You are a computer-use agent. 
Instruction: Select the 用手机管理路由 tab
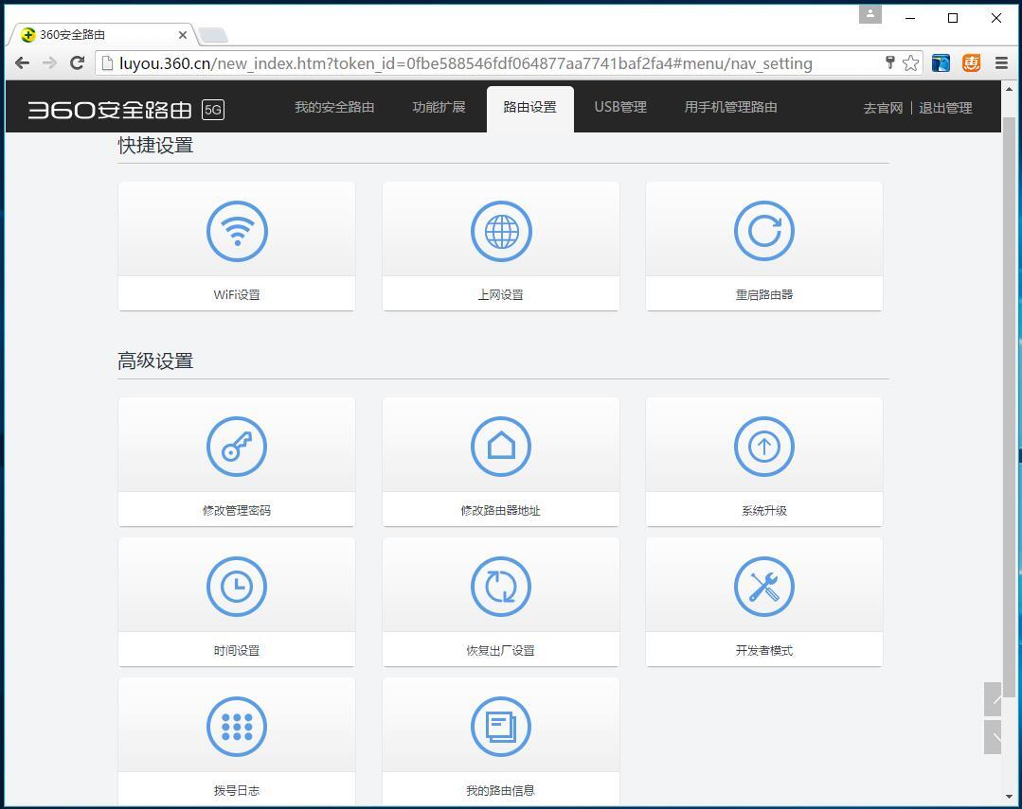(x=730, y=107)
